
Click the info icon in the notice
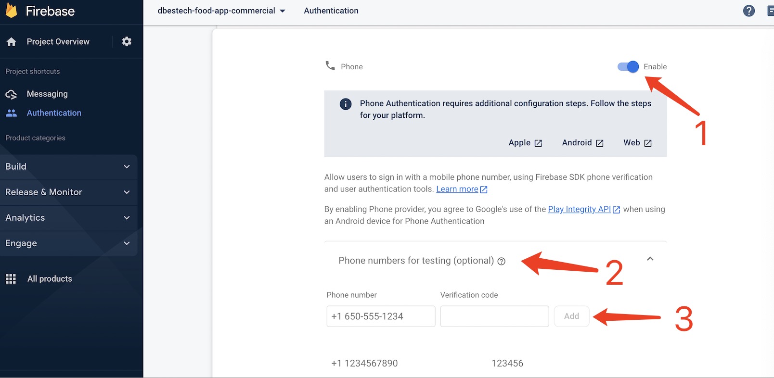346,104
